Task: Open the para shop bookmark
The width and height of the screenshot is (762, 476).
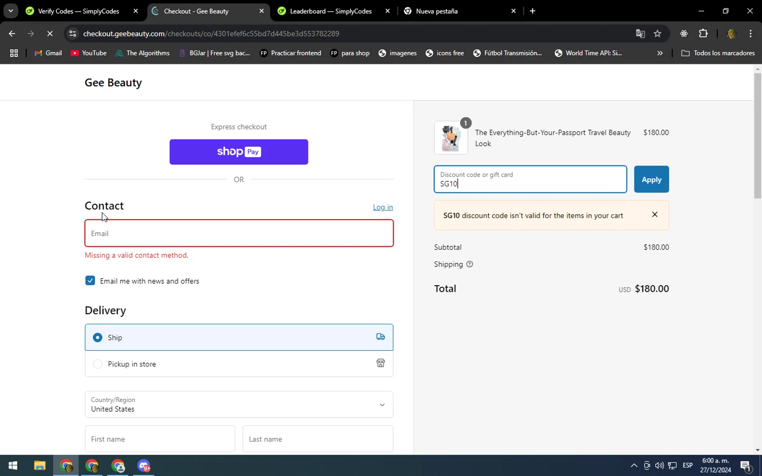Action: click(350, 53)
